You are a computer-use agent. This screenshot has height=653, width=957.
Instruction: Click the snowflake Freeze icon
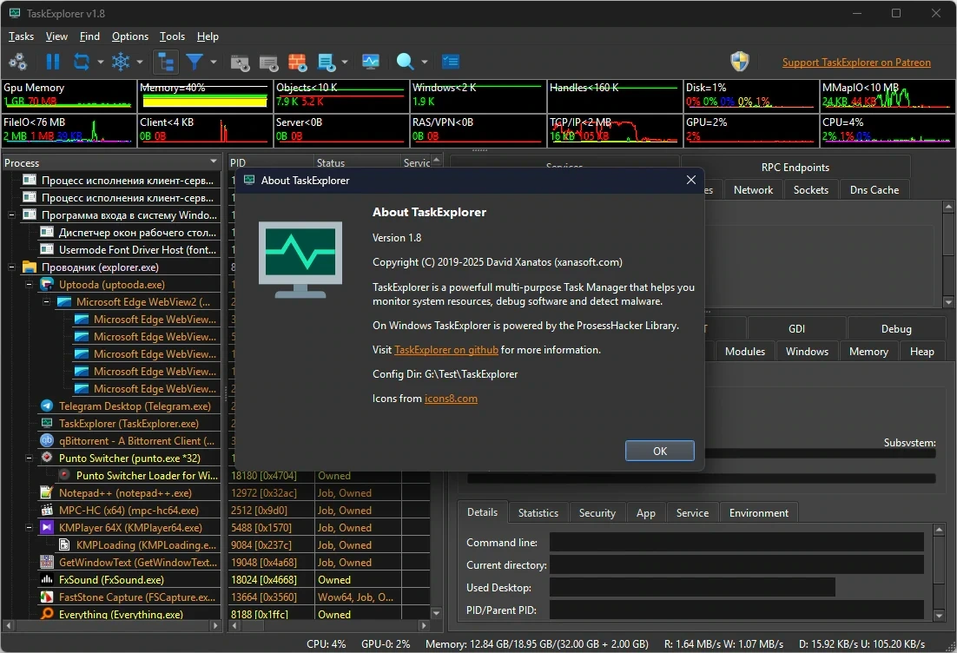120,62
